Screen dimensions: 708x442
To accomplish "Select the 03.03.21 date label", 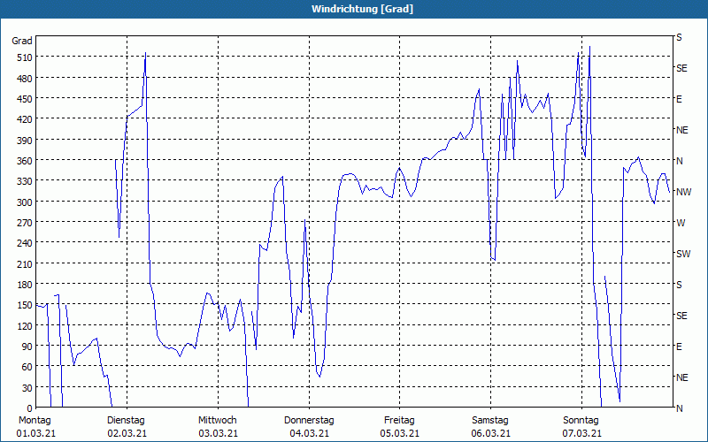I will click(218, 433).
